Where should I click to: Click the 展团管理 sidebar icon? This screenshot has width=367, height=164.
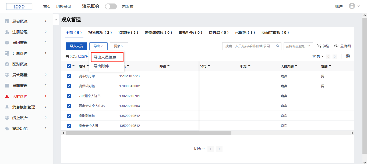[x=7, y=43]
